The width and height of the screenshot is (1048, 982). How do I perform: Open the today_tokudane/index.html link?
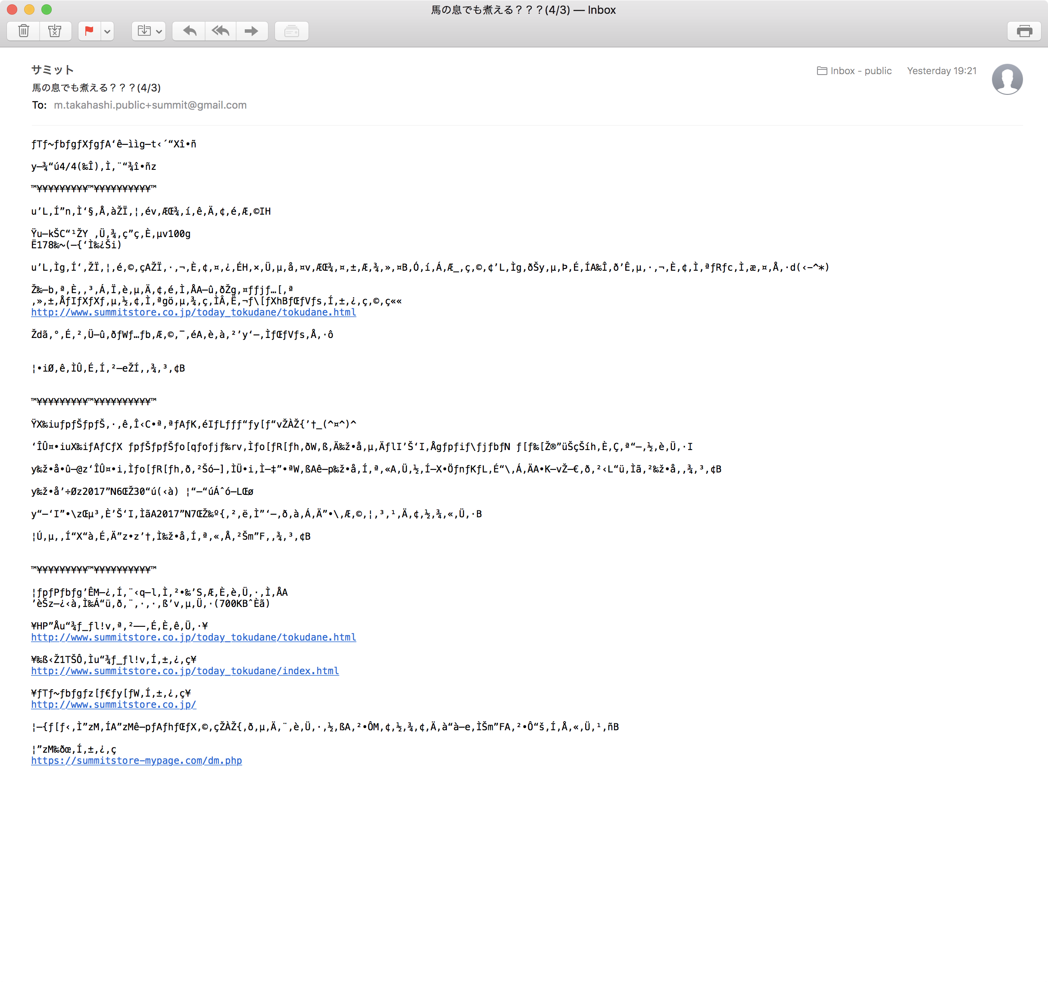point(185,671)
